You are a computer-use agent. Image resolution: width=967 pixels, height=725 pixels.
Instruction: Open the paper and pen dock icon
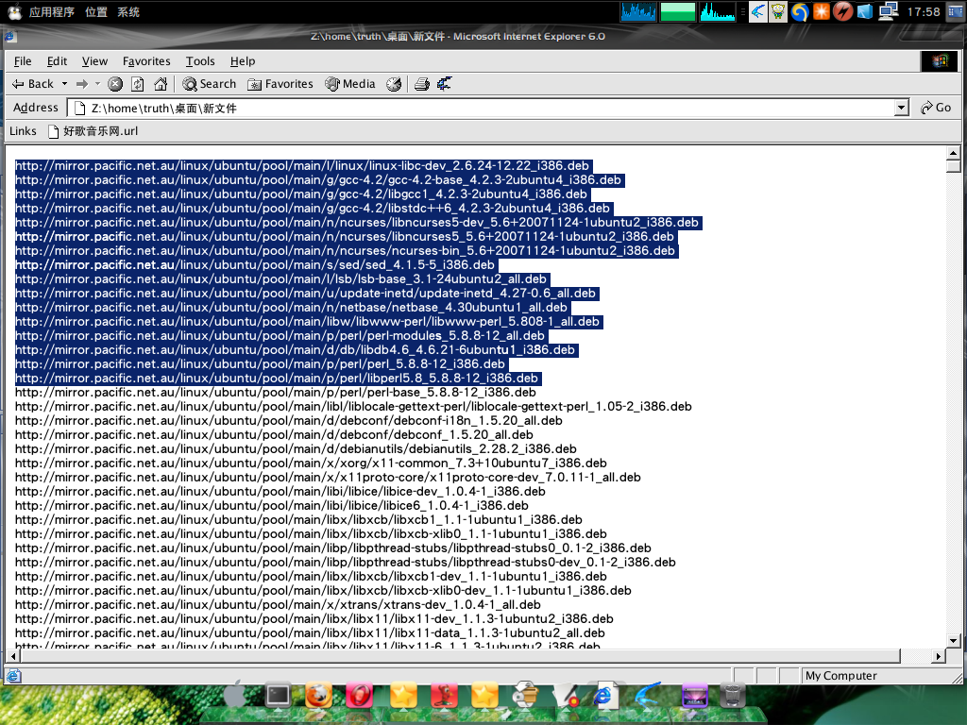coord(567,696)
